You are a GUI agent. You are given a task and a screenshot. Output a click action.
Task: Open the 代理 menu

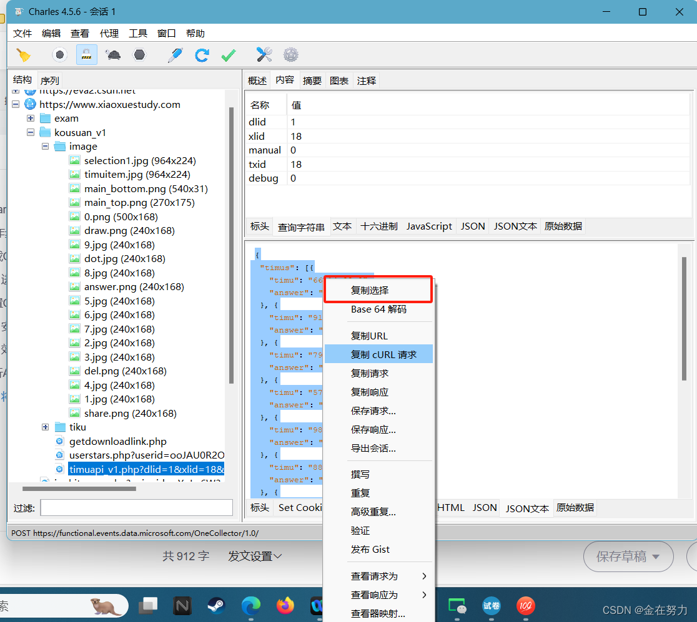point(109,33)
